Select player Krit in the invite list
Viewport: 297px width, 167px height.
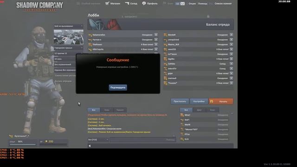tap(204, 139)
